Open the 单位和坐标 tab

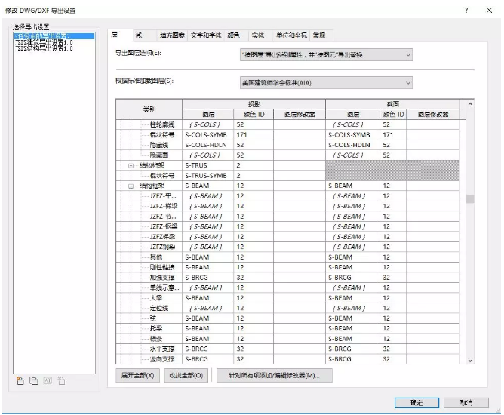[x=291, y=35]
